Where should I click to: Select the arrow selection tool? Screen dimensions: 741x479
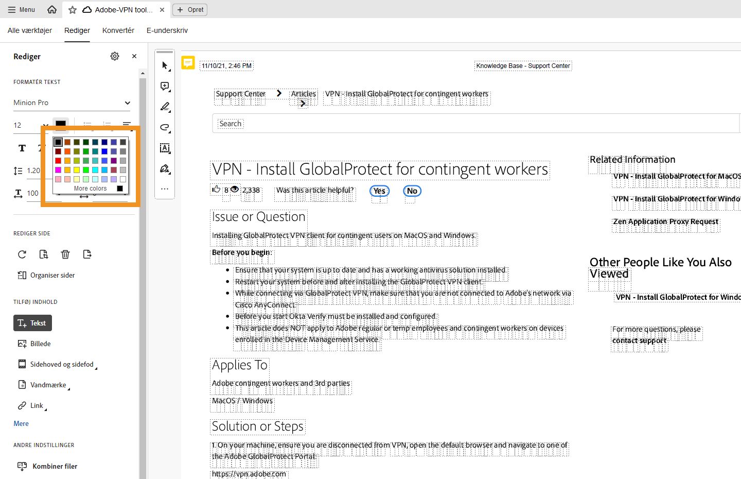coord(165,65)
